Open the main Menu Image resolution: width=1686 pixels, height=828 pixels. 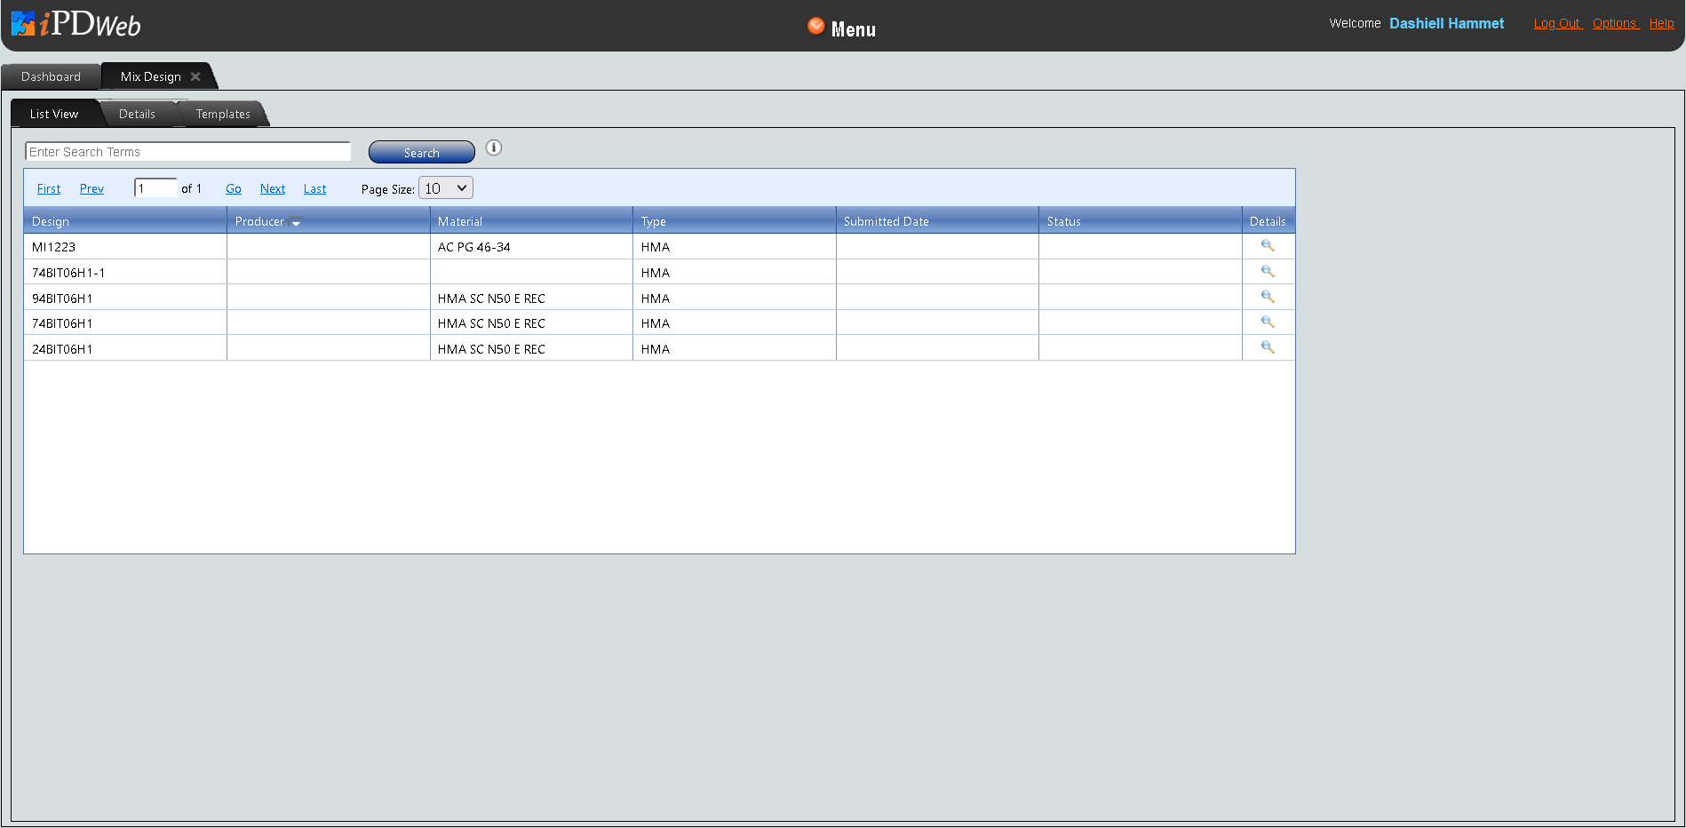(x=853, y=29)
